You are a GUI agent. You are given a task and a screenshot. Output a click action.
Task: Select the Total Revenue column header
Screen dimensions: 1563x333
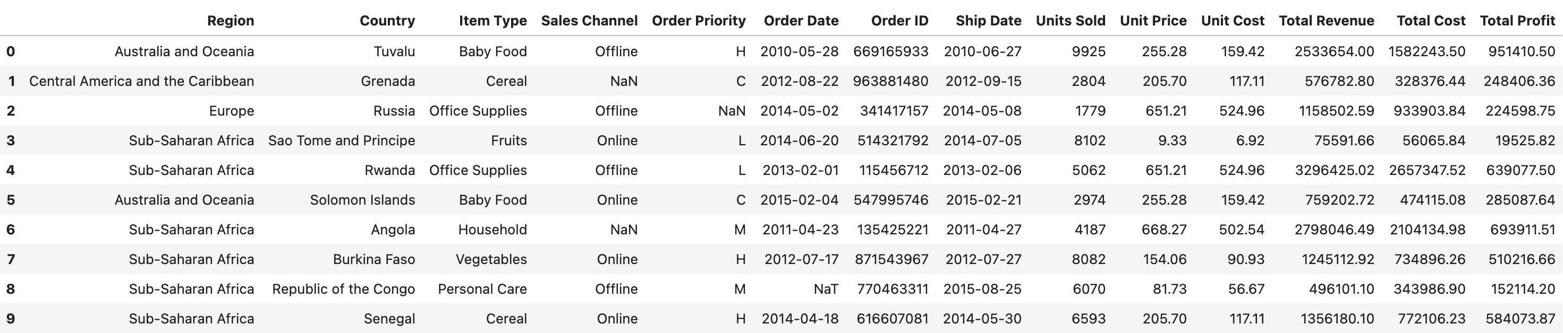pyautogui.click(x=1327, y=21)
